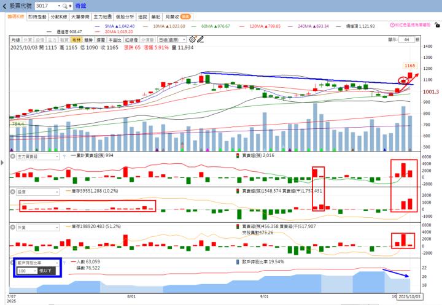Switch to the 分點K線 tab
This screenshot has height=305, width=442.
pos(59,17)
